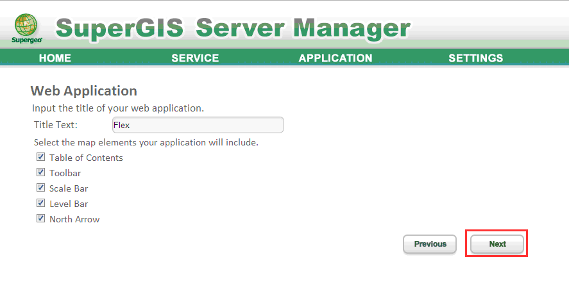Click the Table of Contents label
The width and height of the screenshot is (569, 289).
(87, 158)
